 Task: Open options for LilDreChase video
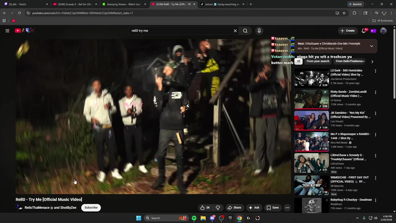(376, 156)
